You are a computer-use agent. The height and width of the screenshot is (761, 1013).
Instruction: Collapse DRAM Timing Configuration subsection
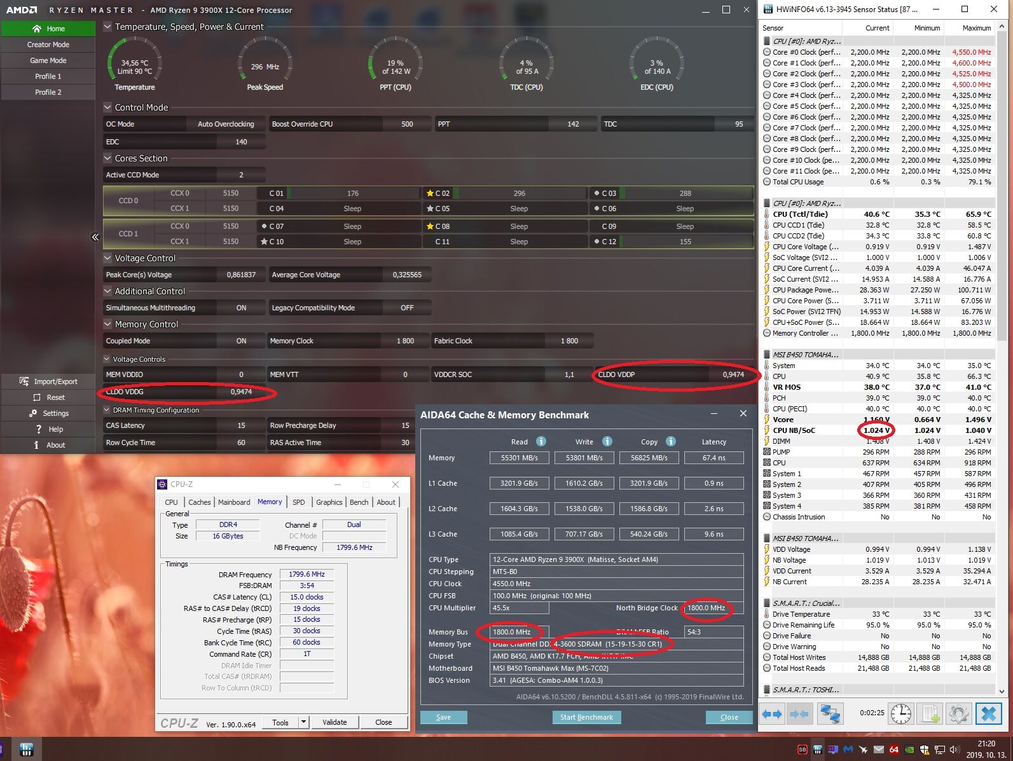coord(107,410)
